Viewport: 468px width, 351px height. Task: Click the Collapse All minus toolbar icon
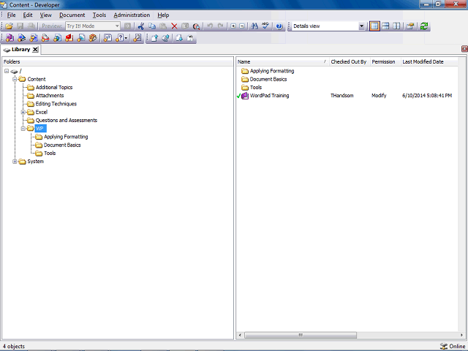242,26
